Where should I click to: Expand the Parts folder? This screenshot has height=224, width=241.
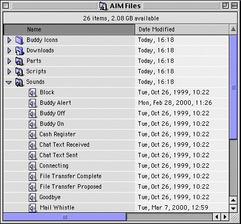click(x=9, y=61)
